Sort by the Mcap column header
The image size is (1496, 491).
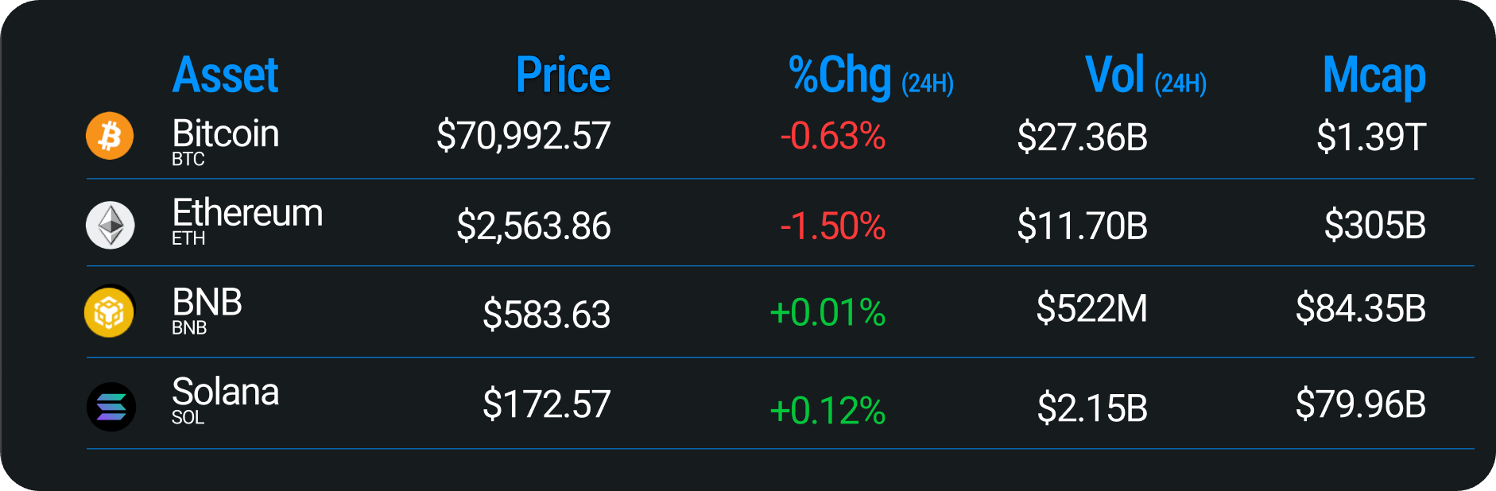pyautogui.click(x=1374, y=77)
